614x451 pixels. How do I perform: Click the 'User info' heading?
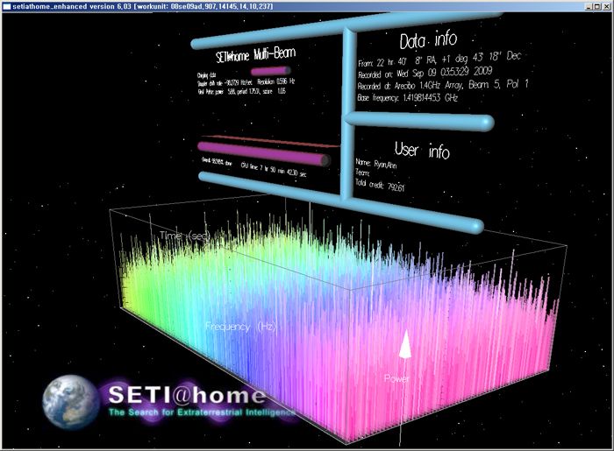tap(422, 150)
